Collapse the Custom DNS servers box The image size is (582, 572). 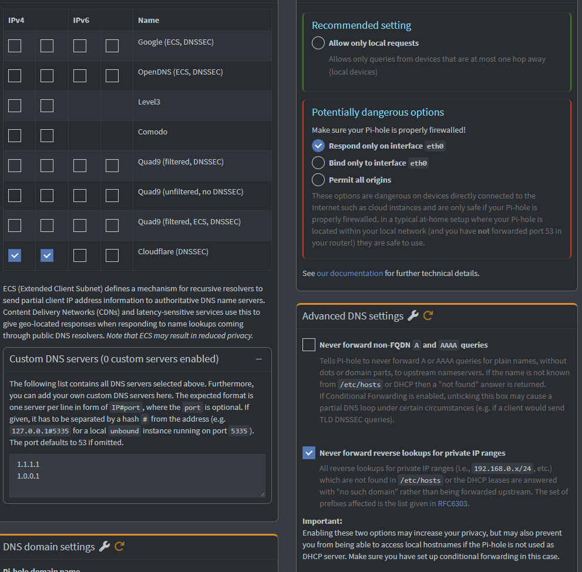pos(258,359)
